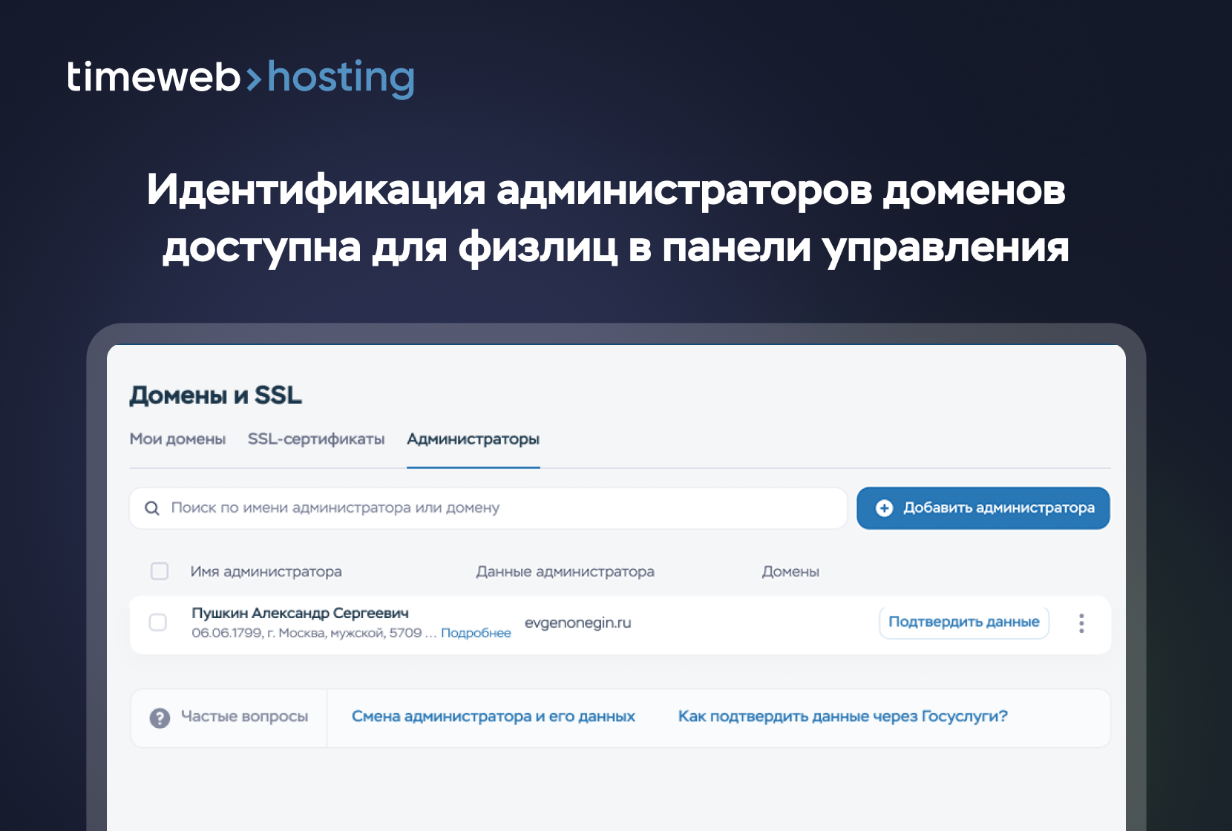Click the Имя администратора column header
This screenshot has height=831, width=1232.
(266, 571)
